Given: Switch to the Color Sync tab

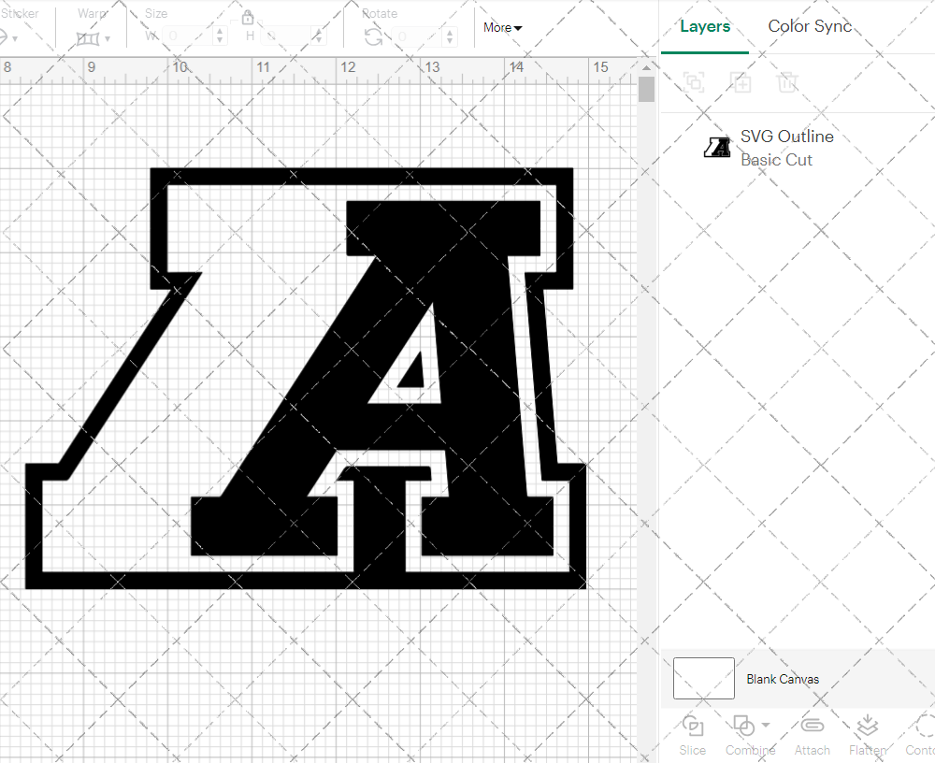Looking at the screenshot, I should [810, 26].
